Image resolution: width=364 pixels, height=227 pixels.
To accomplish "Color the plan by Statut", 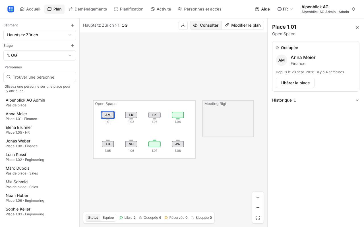I will tap(93, 218).
